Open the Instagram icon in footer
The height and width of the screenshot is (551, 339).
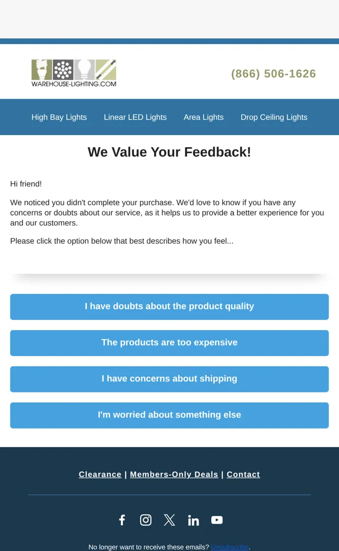coord(146,520)
